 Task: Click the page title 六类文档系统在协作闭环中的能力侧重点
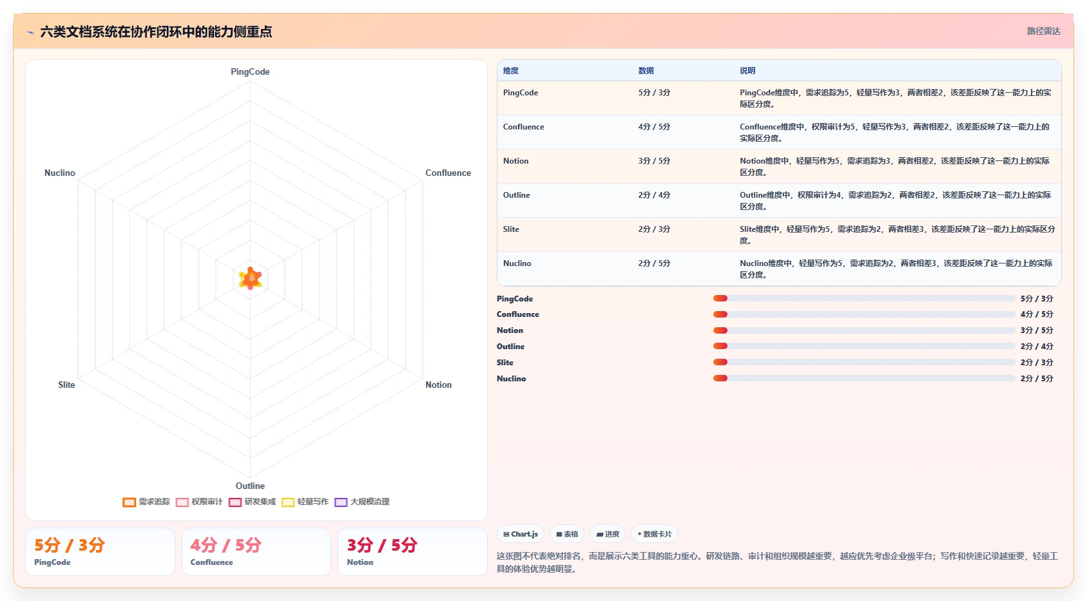(156, 32)
